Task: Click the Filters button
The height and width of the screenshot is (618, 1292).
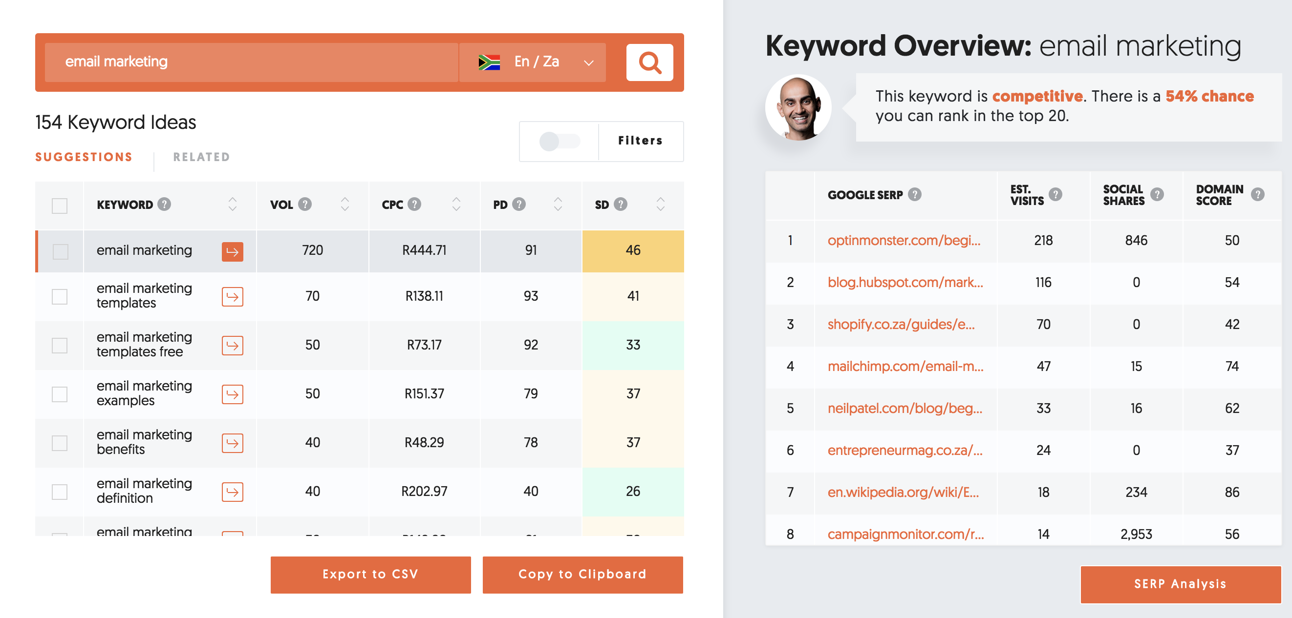Action: pyautogui.click(x=641, y=141)
